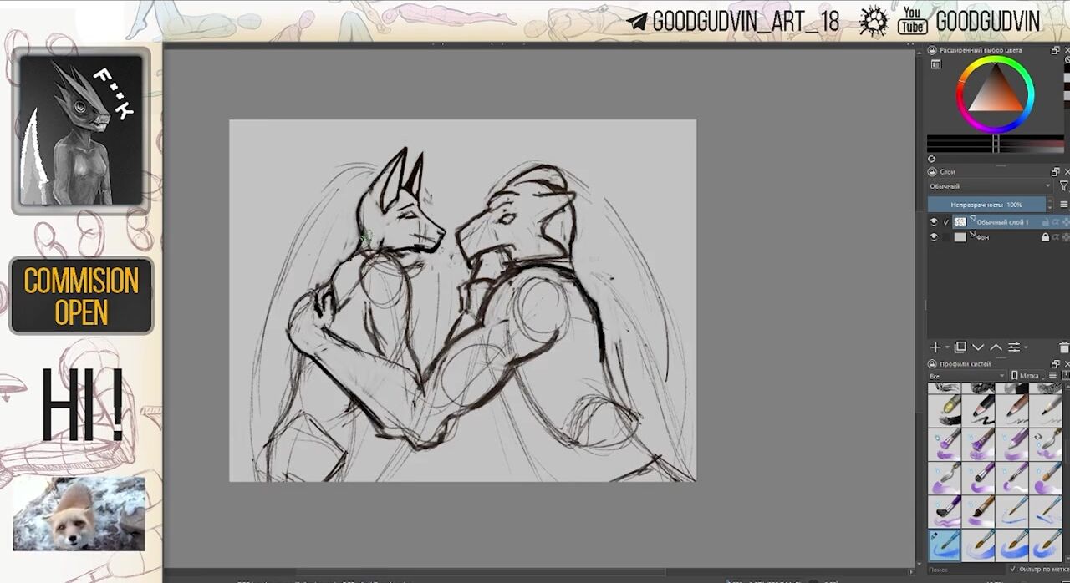Move layer up with the up arrow
Image resolution: width=1070 pixels, height=583 pixels.
(x=996, y=347)
